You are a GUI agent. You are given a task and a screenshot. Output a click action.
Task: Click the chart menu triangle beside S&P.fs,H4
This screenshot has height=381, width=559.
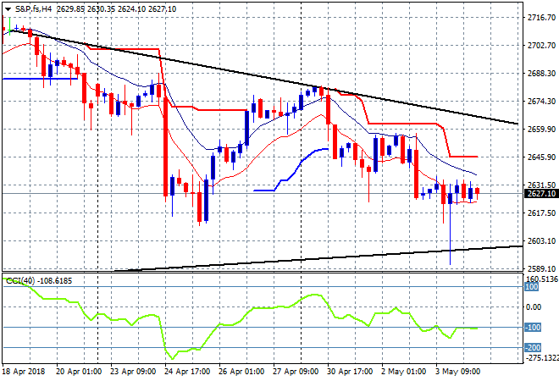point(8,9)
